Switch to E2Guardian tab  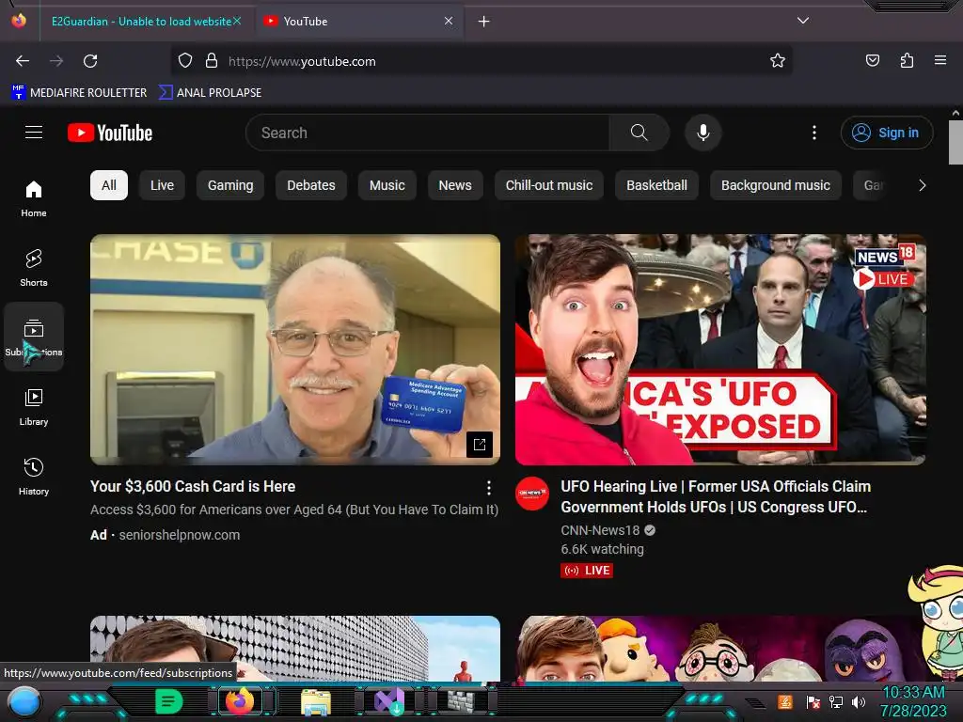[141, 22]
